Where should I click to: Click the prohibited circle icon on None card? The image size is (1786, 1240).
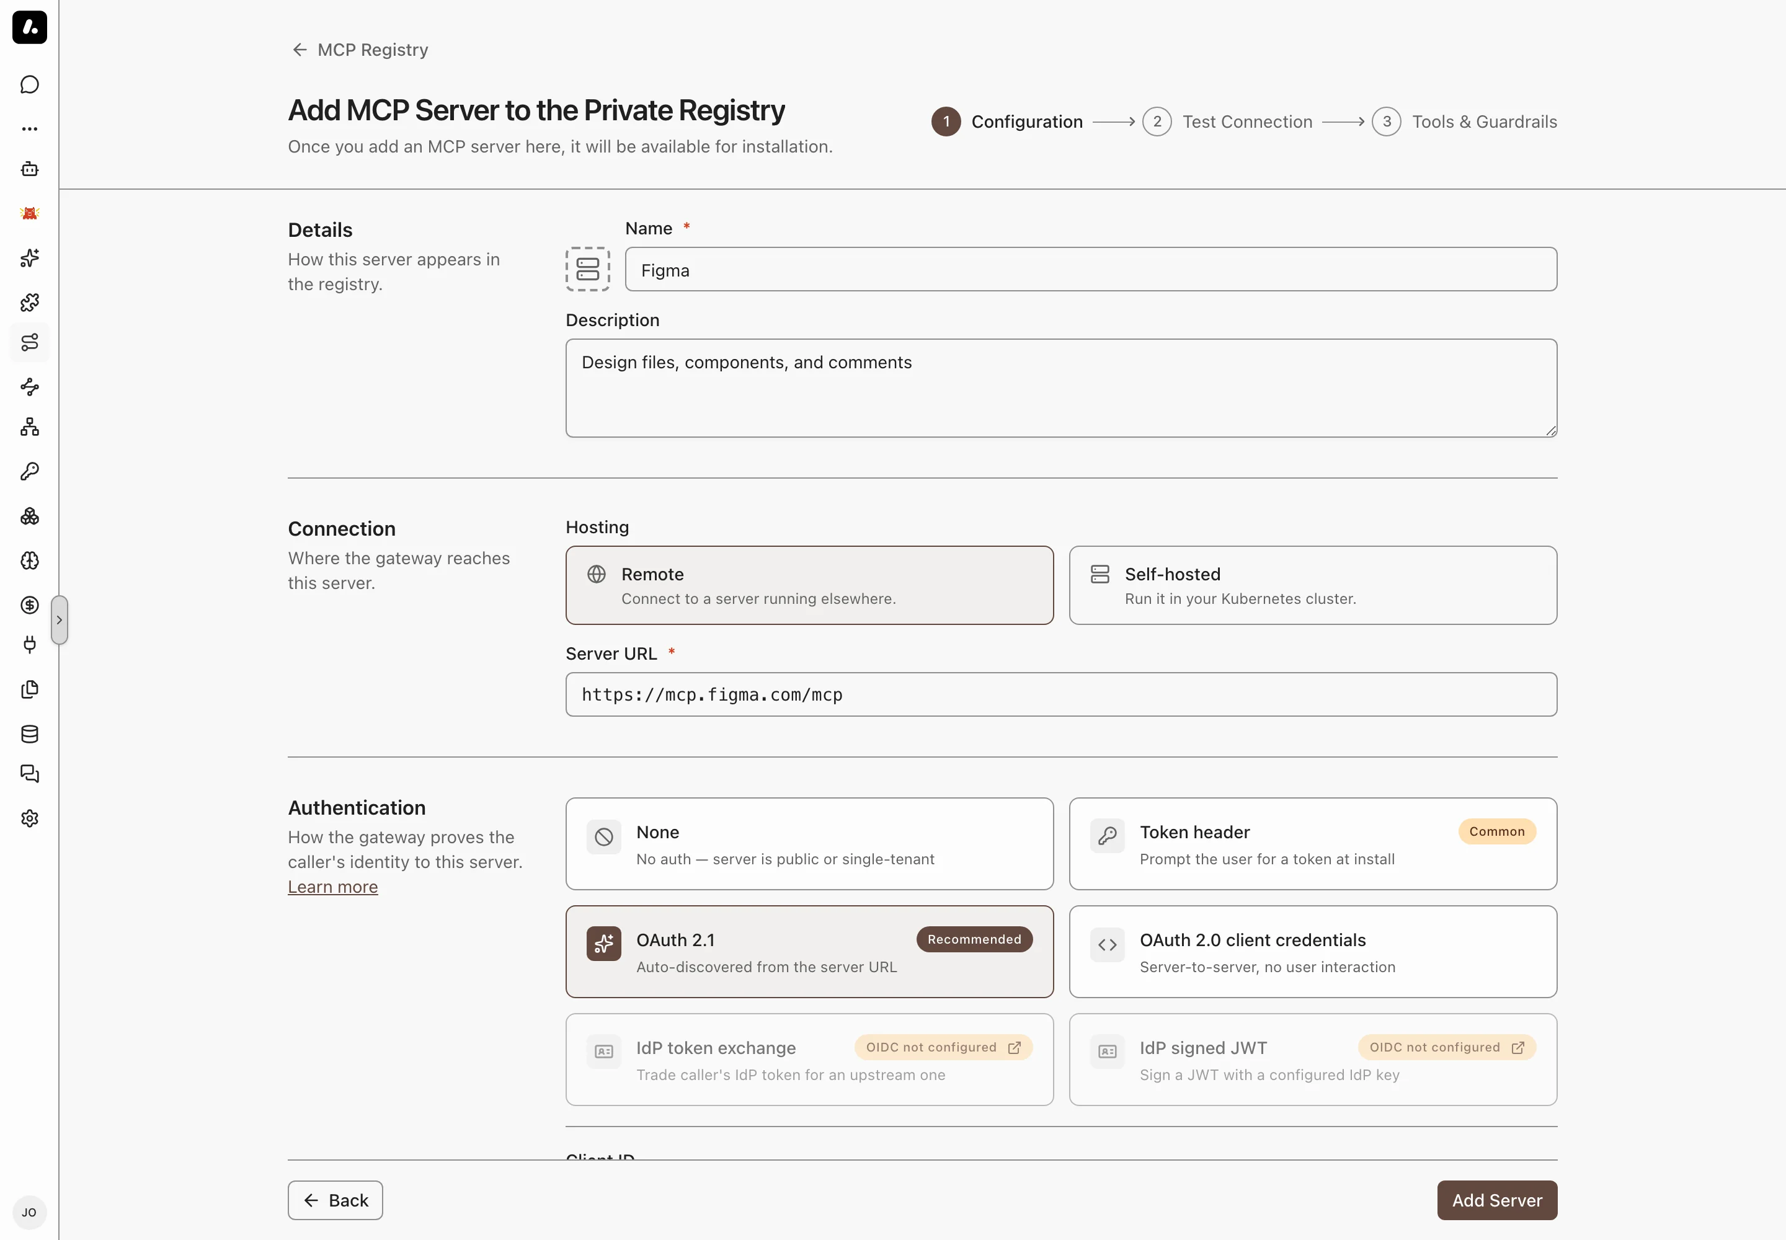604,837
